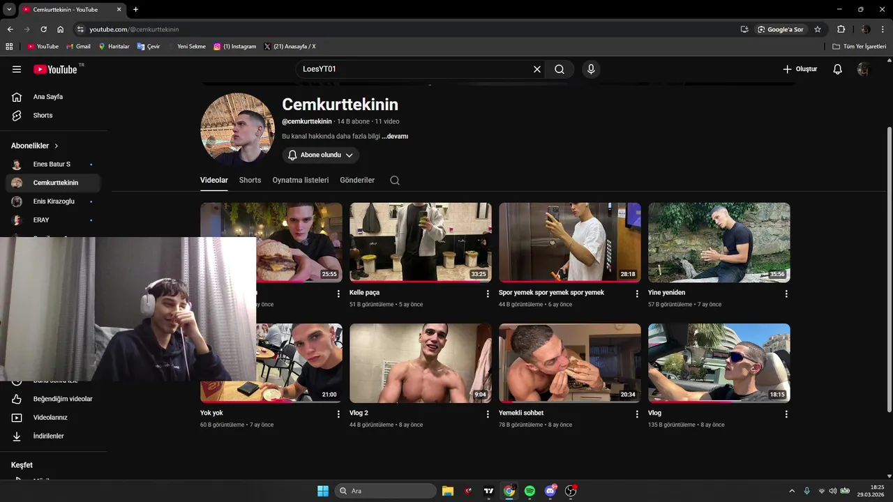Open Videolarınız in sidebar
Viewport: 893px width, 502px height.
coord(53,418)
